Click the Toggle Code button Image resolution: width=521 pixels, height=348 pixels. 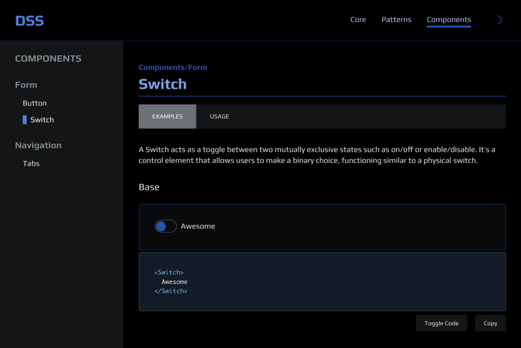[442, 323]
